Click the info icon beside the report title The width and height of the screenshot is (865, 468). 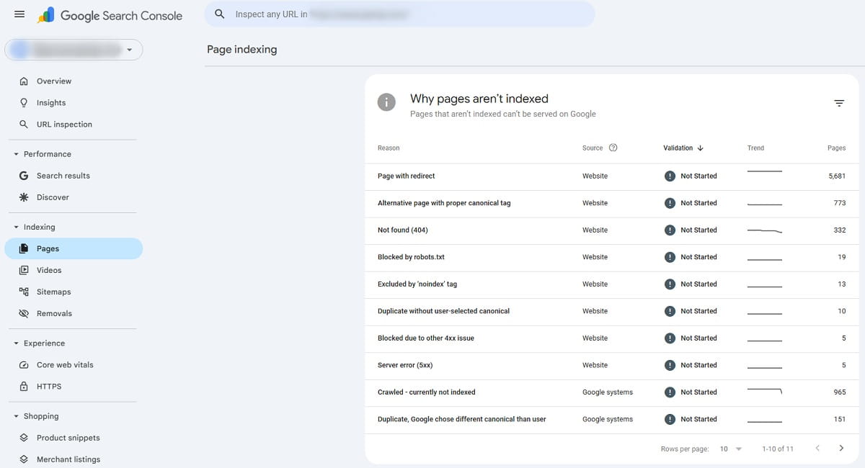point(386,102)
